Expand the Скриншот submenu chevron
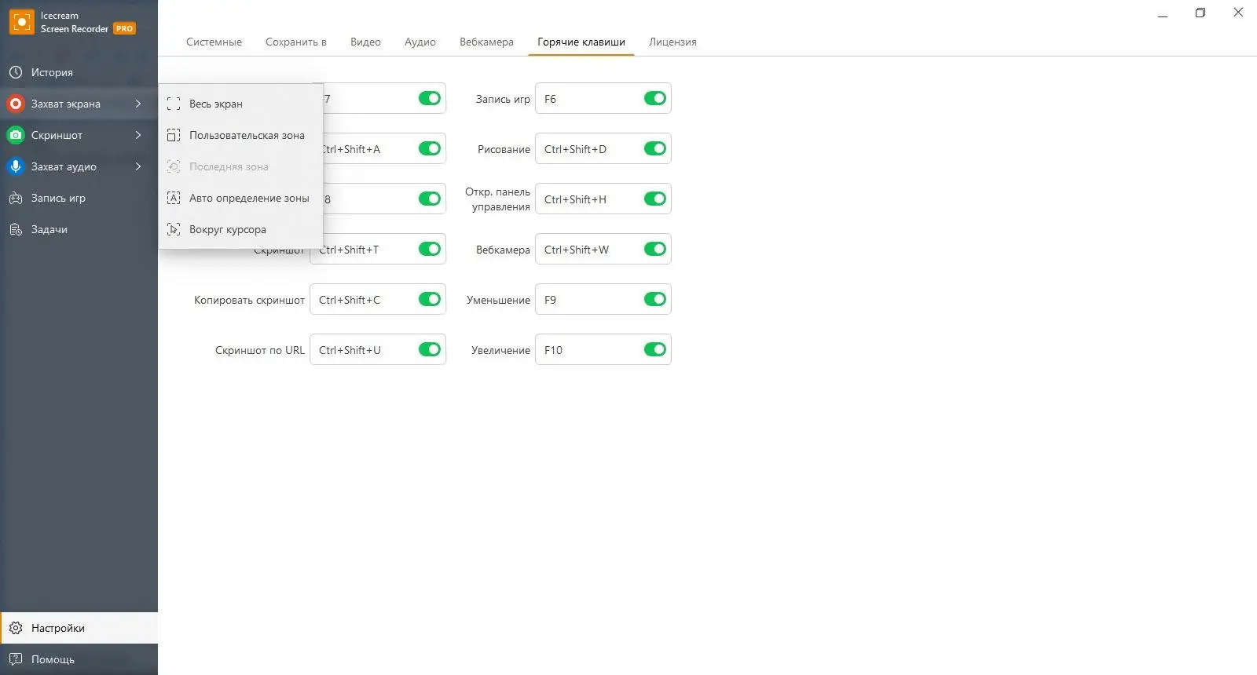Image resolution: width=1257 pixels, height=675 pixels. click(138, 135)
